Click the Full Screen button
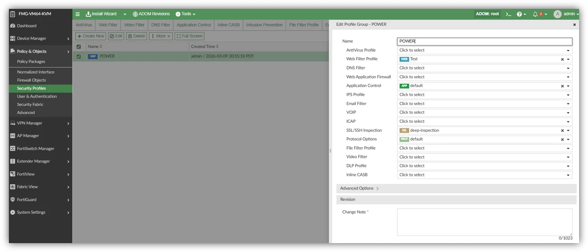 [x=189, y=36]
